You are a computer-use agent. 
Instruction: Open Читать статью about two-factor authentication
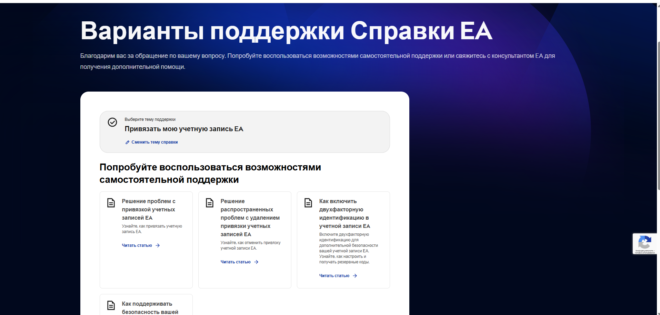pyautogui.click(x=334, y=276)
